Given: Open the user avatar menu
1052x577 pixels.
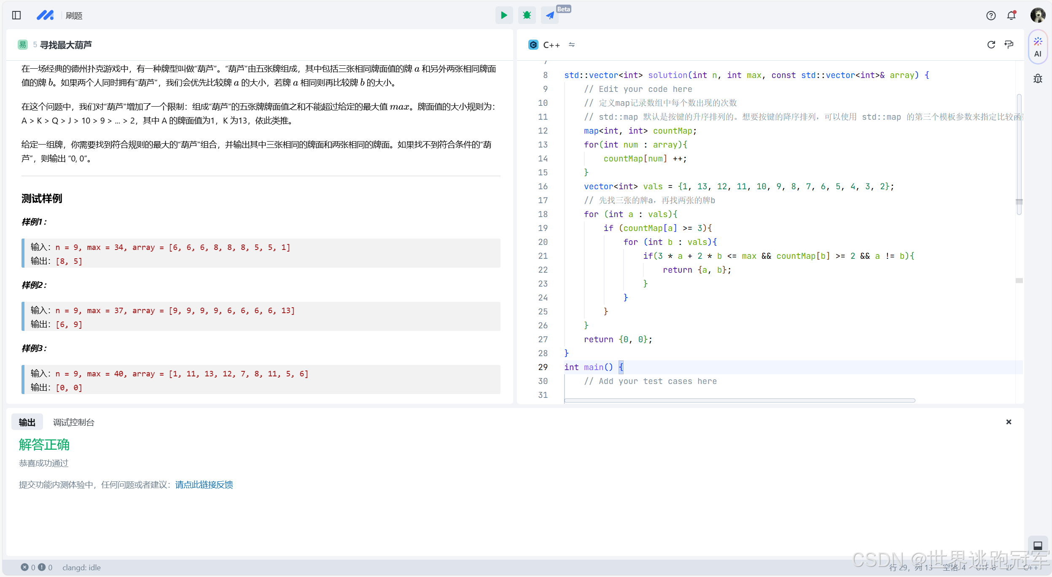Looking at the screenshot, I should click(1038, 15).
